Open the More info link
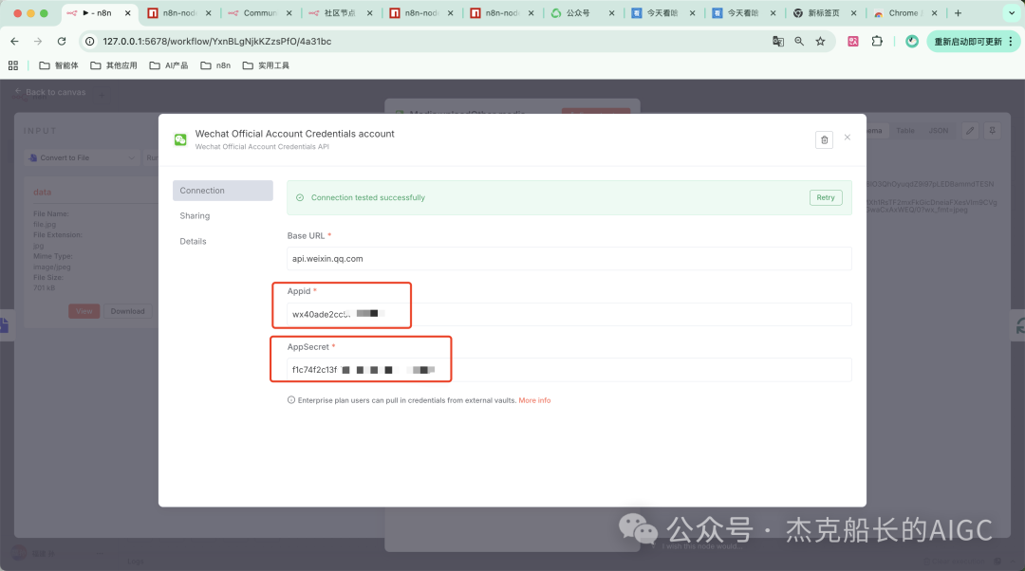The width and height of the screenshot is (1025, 571). [534, 400]
